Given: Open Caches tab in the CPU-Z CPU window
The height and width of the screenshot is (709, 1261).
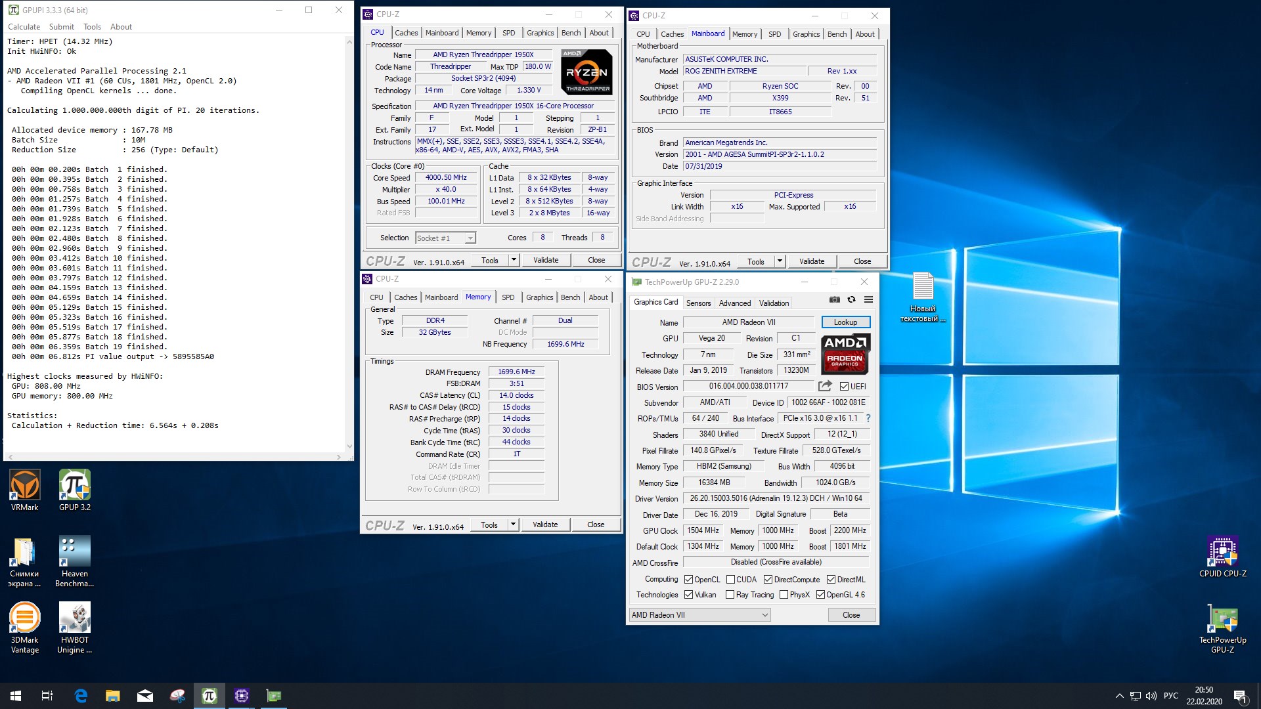Looking at the screenshot, I should tap(406, 33).
